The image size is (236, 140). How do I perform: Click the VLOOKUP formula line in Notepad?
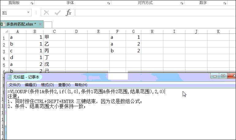[86, 91]
